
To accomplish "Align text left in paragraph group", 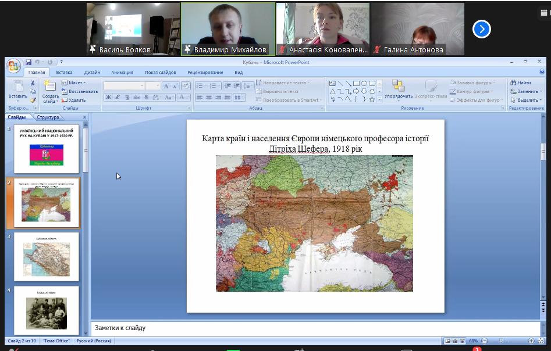I will pyautogui.click(x=200, y=97).
